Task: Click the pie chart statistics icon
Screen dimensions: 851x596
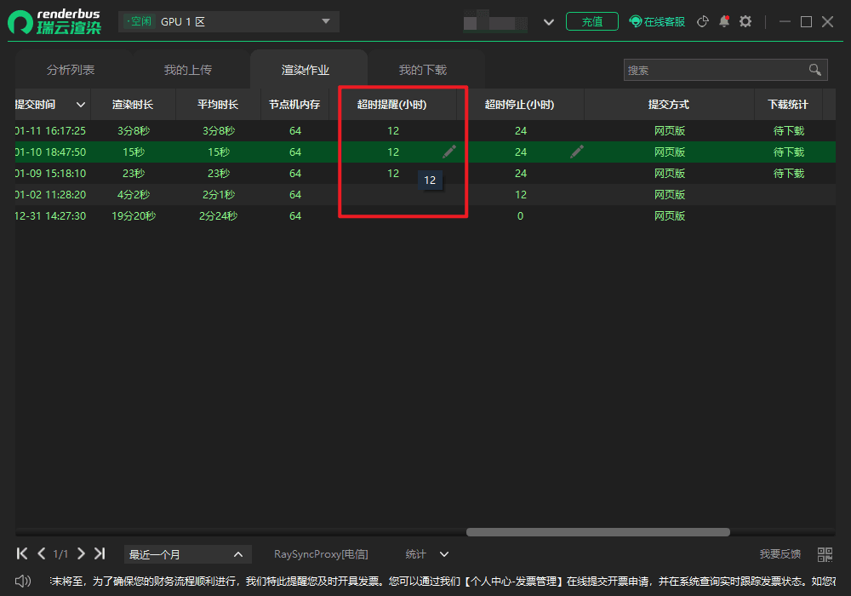Action: click(x=703, y=21)
